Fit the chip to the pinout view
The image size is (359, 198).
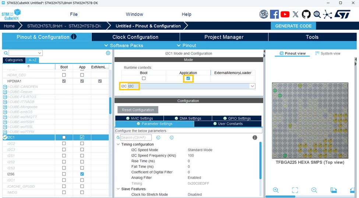click(295, 190)
